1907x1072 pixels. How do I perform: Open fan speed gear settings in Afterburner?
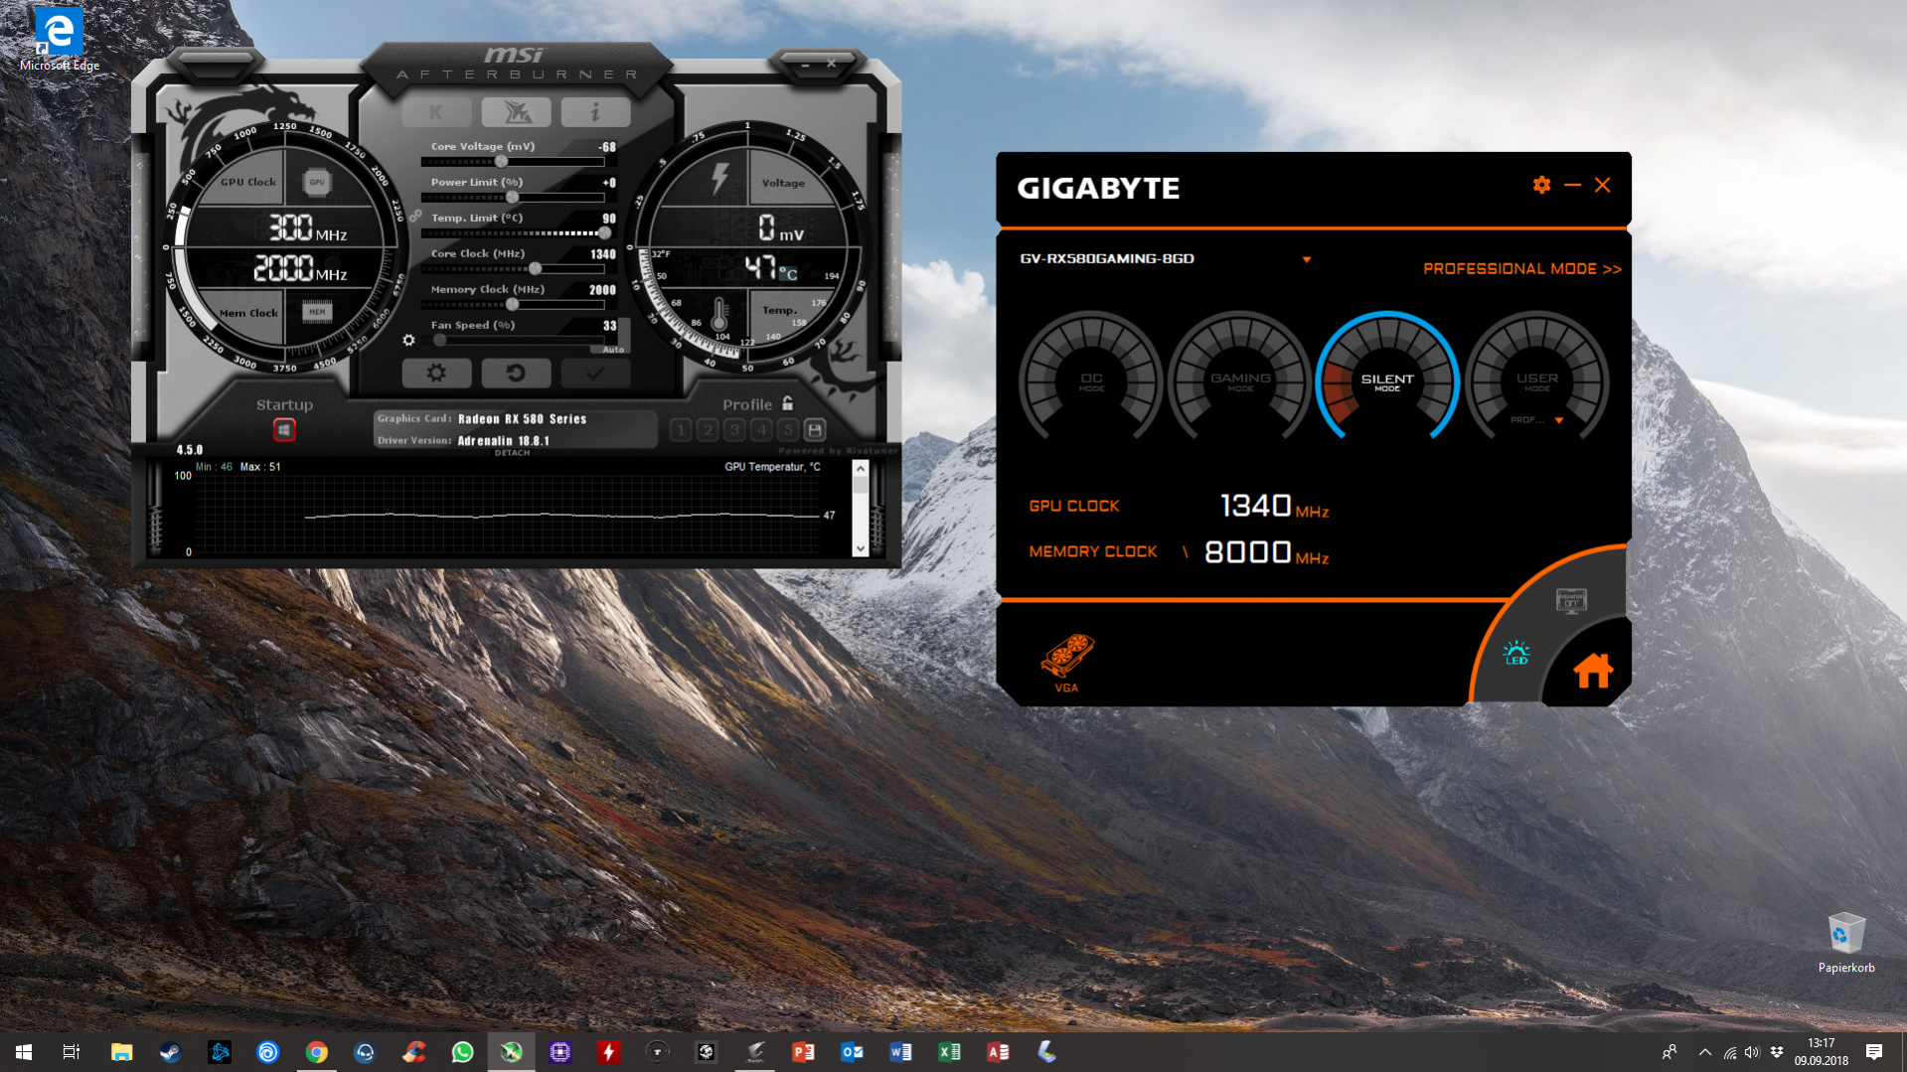tap(408, 340)
